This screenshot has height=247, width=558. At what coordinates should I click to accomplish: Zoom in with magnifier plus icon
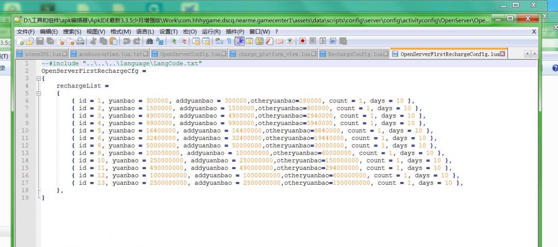pos(174,41)
